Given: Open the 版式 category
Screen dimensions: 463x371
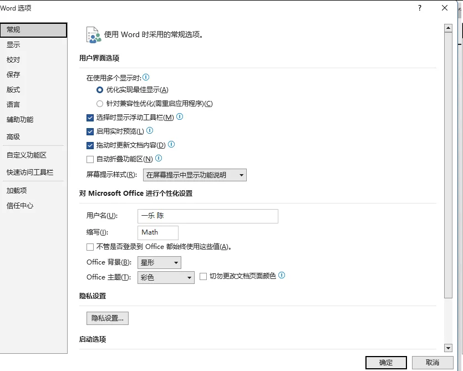Looking at the screenshot, I should coord(33,90).
